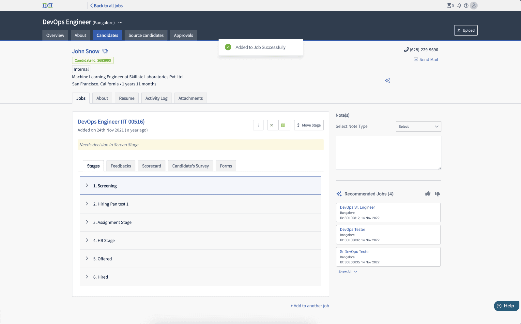Click the Move Stage button
The width and height of the screenshot is (521, 324).
(309, 125)
